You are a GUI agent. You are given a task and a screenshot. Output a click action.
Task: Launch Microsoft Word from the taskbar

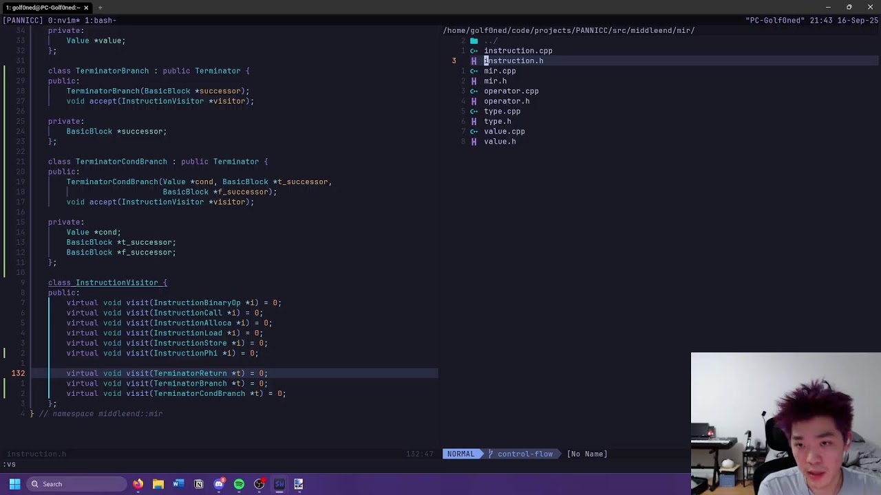[178, 484]
